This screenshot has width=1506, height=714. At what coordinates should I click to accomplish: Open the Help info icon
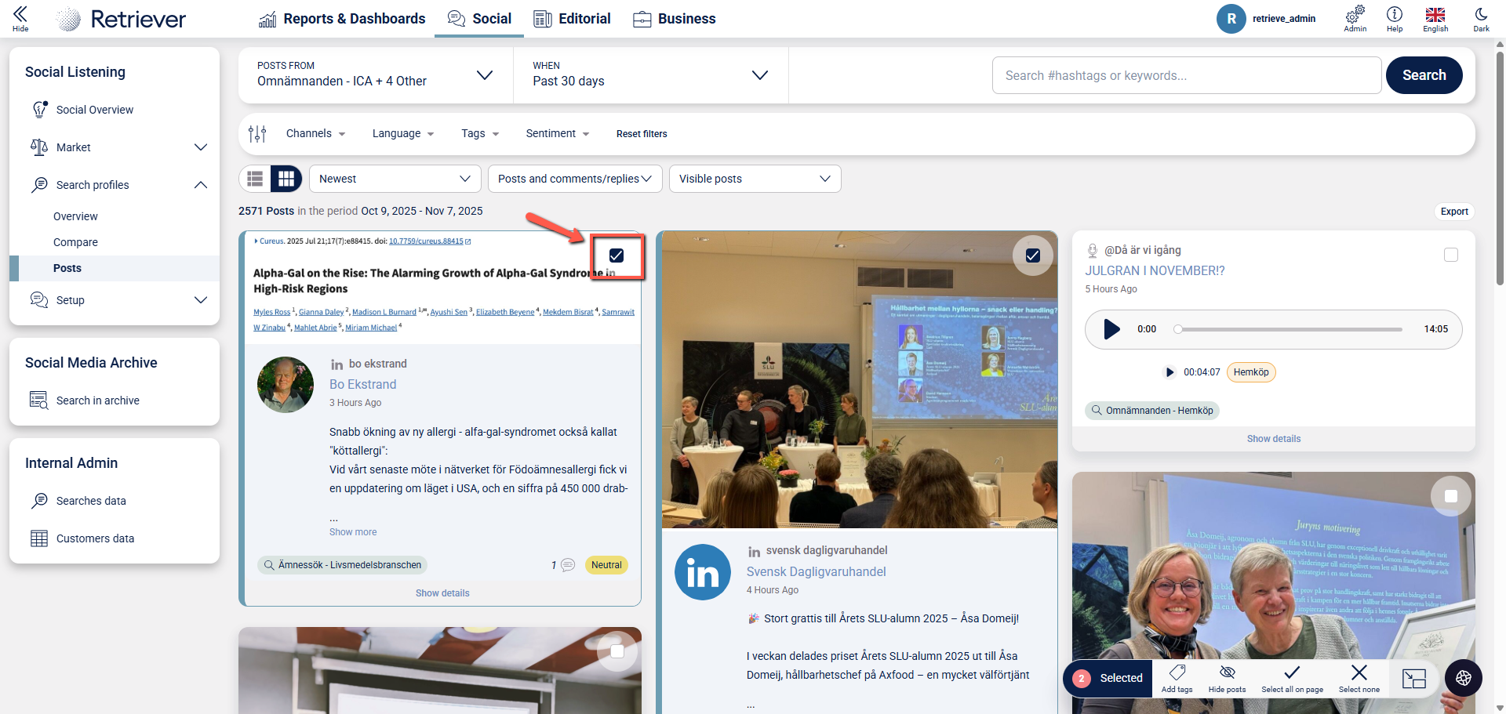(x=1395, y=18)
